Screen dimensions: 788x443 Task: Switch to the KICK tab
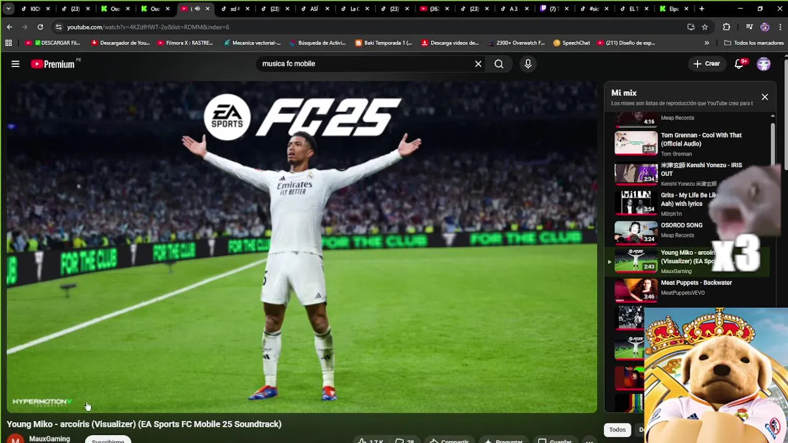[x=35, y=9]
